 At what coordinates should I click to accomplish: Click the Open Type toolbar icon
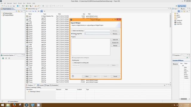[36, 6]
